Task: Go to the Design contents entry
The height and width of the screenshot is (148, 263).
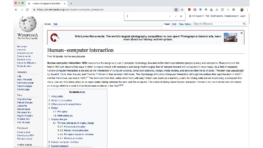Action: point(55,108)
